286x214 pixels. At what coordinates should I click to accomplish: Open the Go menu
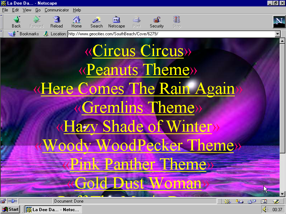tap(38, 10)
